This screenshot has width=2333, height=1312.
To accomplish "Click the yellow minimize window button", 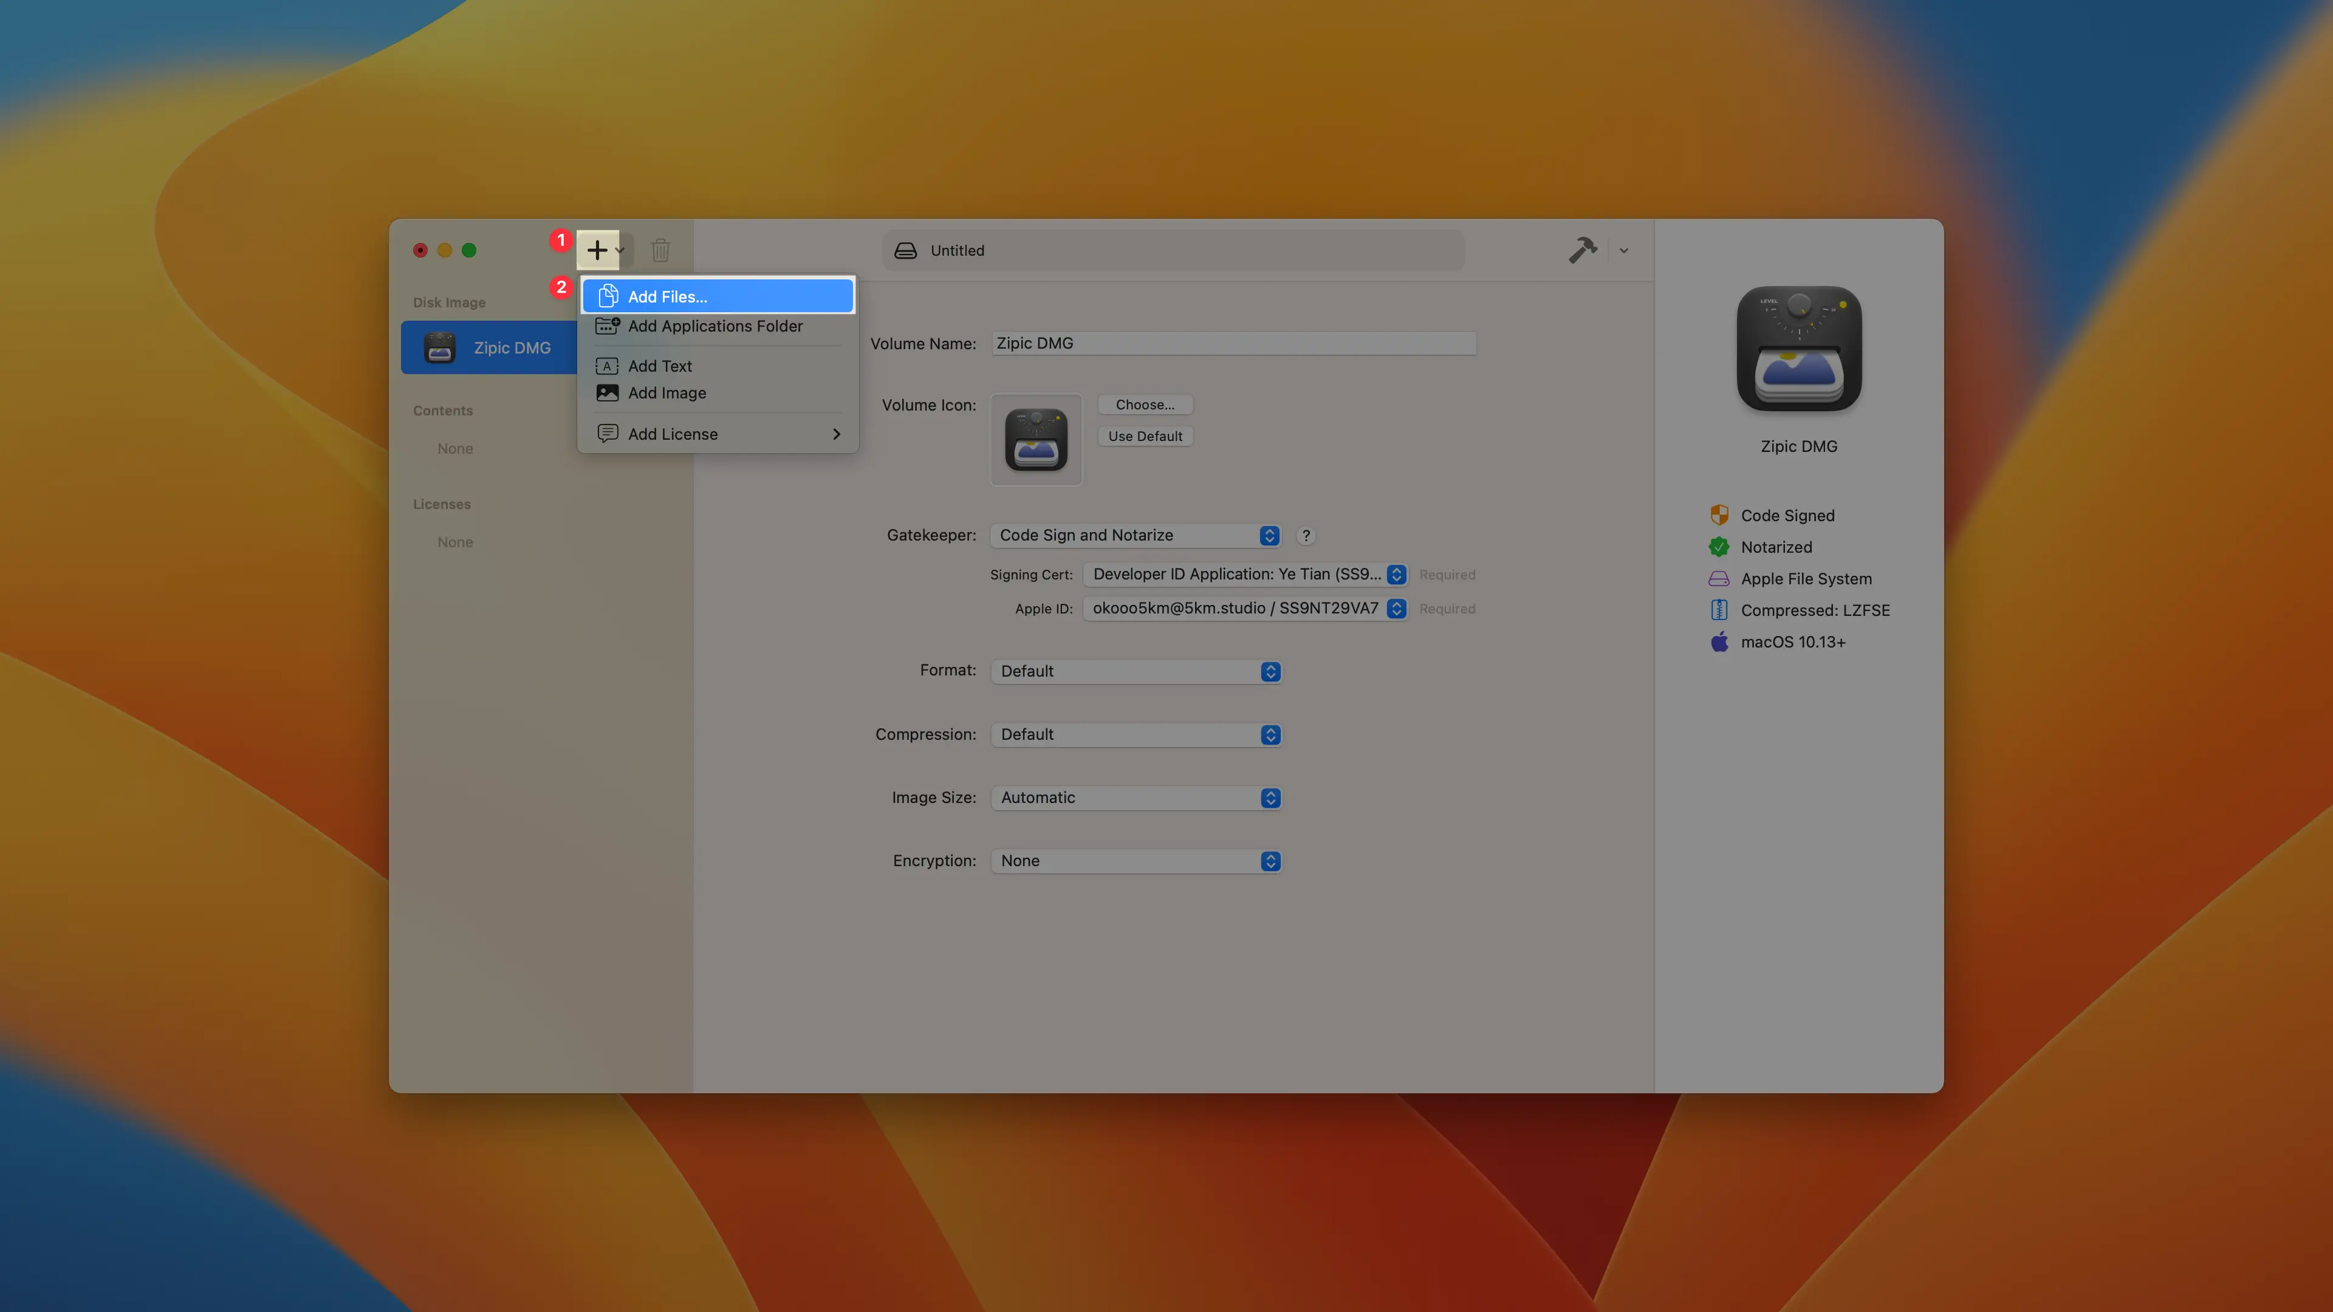I will tap(445, 251).
